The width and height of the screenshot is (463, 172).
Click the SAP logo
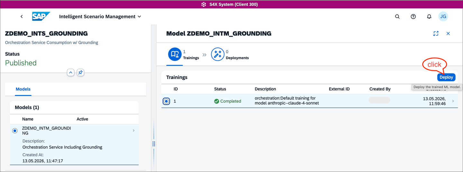click(41, 16)
